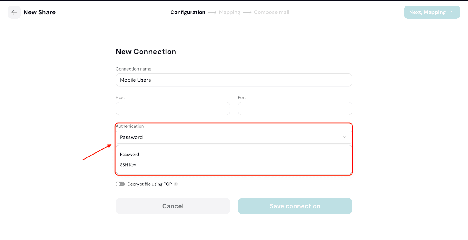Go to the Configuration step
The image size is (468, 240).
click(188, 12)
